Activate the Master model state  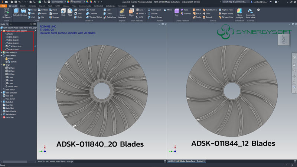click(x=10, y=34)
